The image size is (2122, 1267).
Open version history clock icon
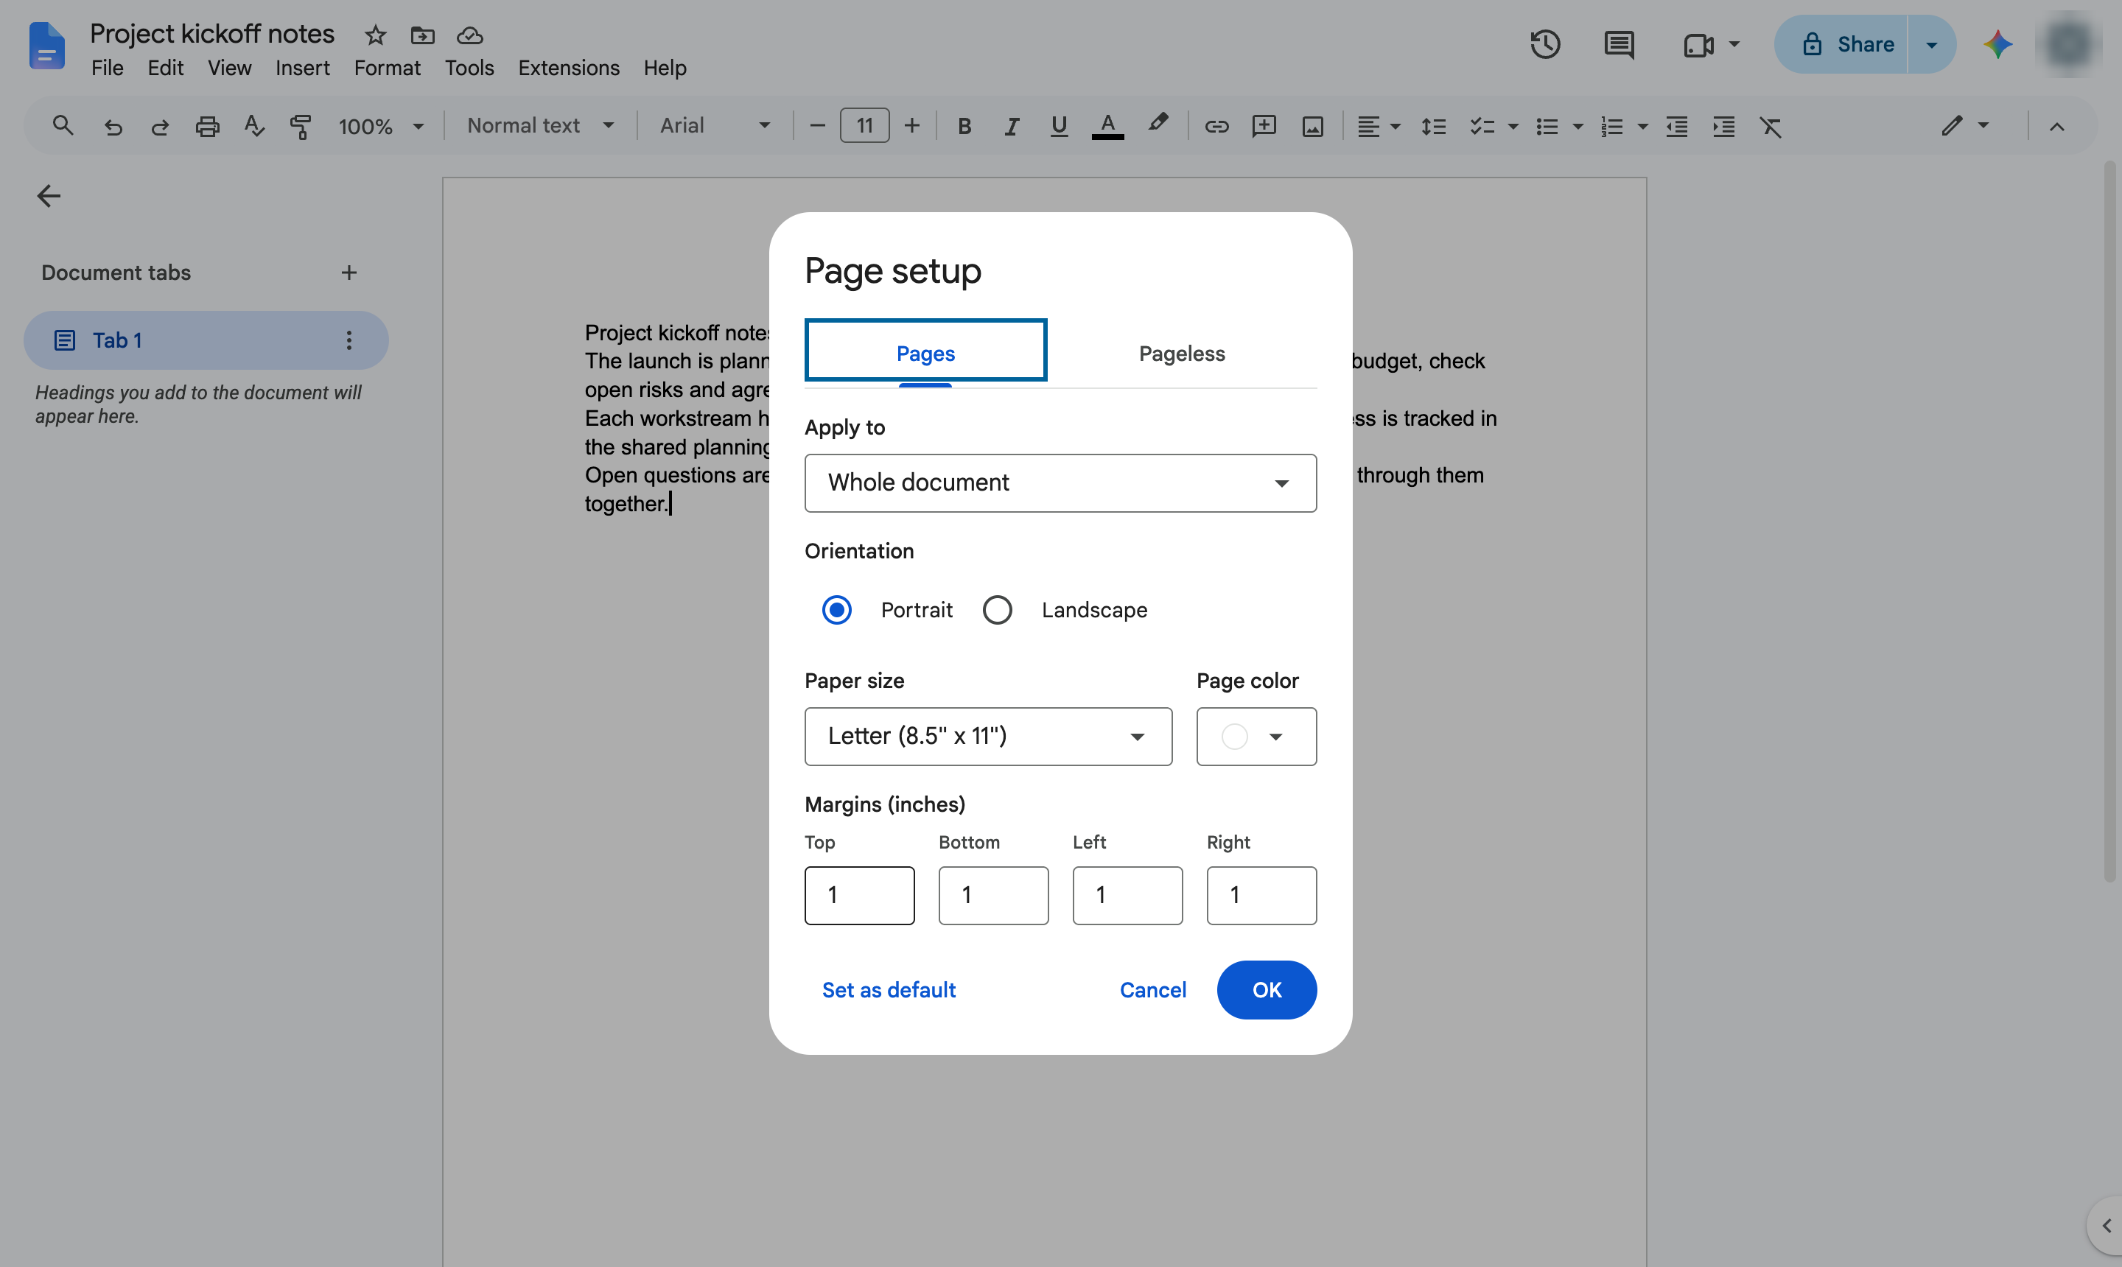point(1545,44)
